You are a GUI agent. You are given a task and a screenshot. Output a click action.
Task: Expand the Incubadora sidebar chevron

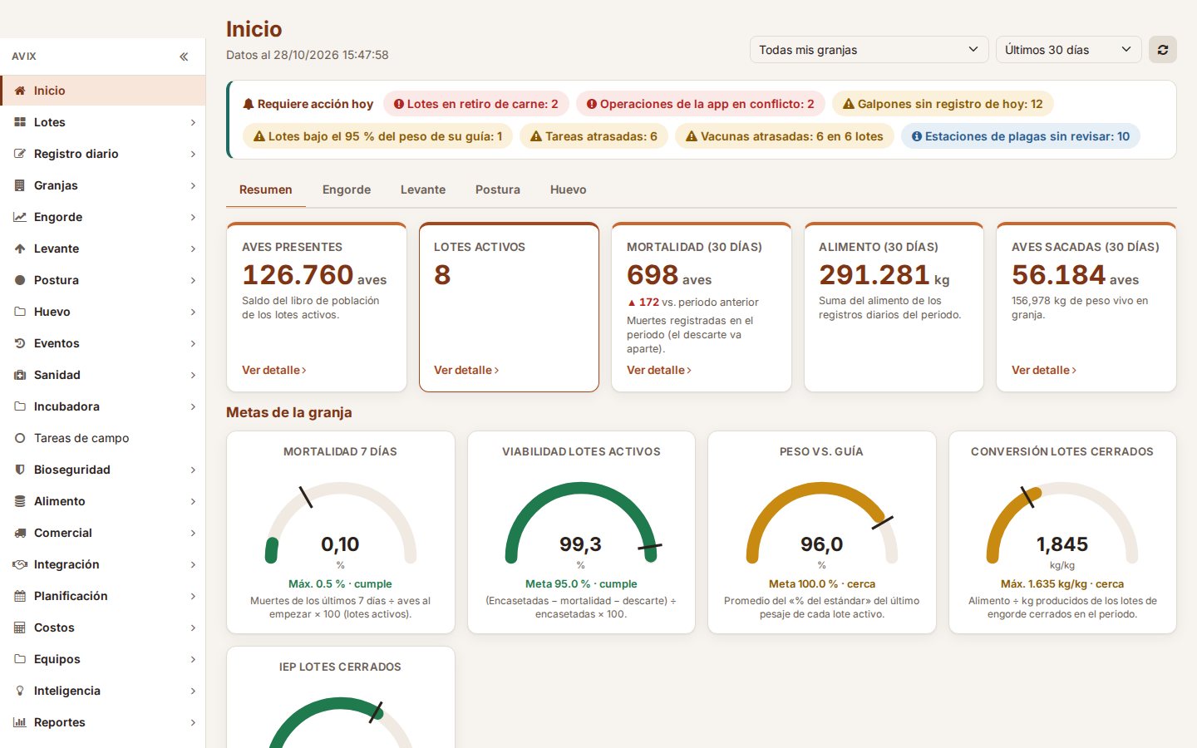tap(193, 406)
